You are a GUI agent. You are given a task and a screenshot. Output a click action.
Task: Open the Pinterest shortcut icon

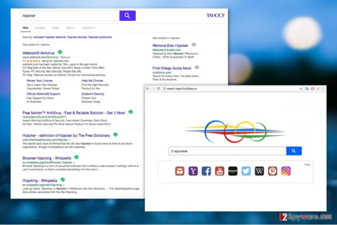pyautogui.click(x=272, y=171)
